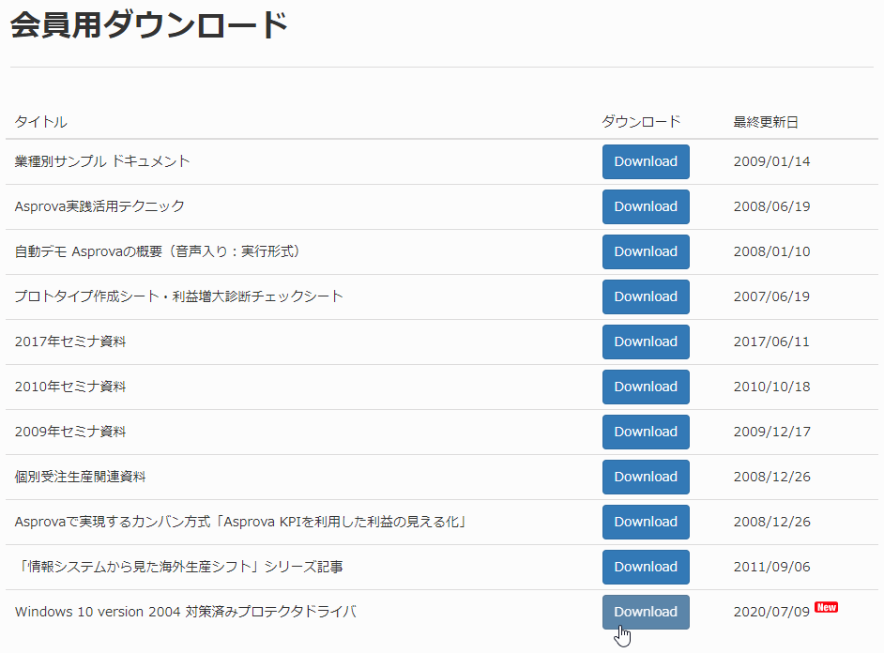The image size is (884, 653).
Task: Download 2009年セミナ資料
Action: point(646,433)
